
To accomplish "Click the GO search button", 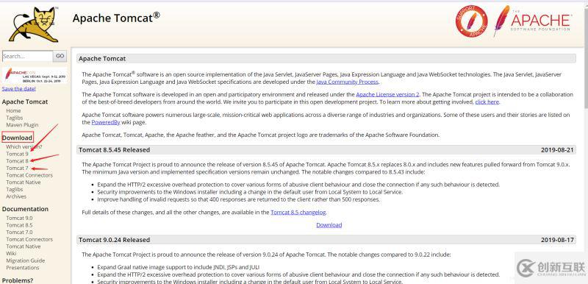I will tap(60, 56).
